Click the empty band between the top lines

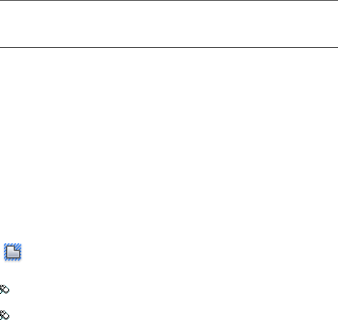click(169, 24)
